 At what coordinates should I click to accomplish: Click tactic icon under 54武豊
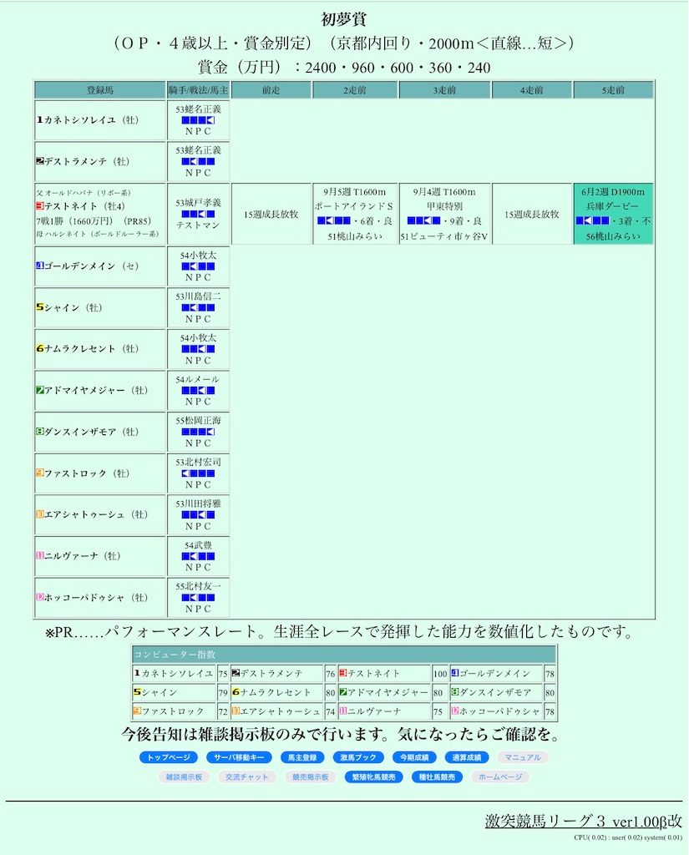point(198,556)
